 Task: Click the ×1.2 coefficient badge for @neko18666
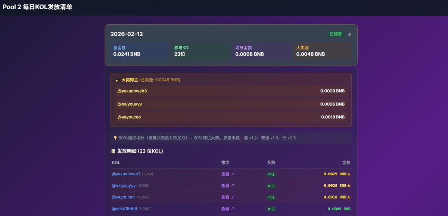(271, 209)
